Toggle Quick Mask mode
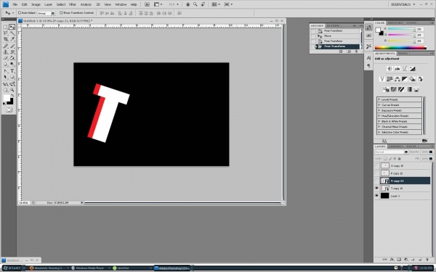The width and height of the screenshot is (436, 272). click(x=9, y=110)
